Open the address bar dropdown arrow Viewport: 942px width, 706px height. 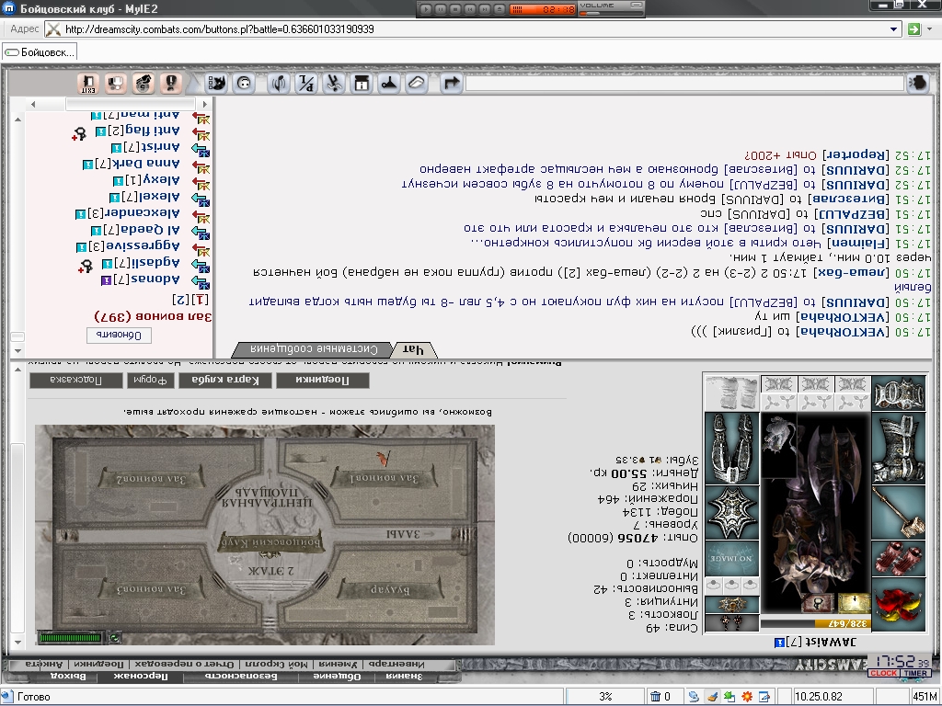coord(893,28)
